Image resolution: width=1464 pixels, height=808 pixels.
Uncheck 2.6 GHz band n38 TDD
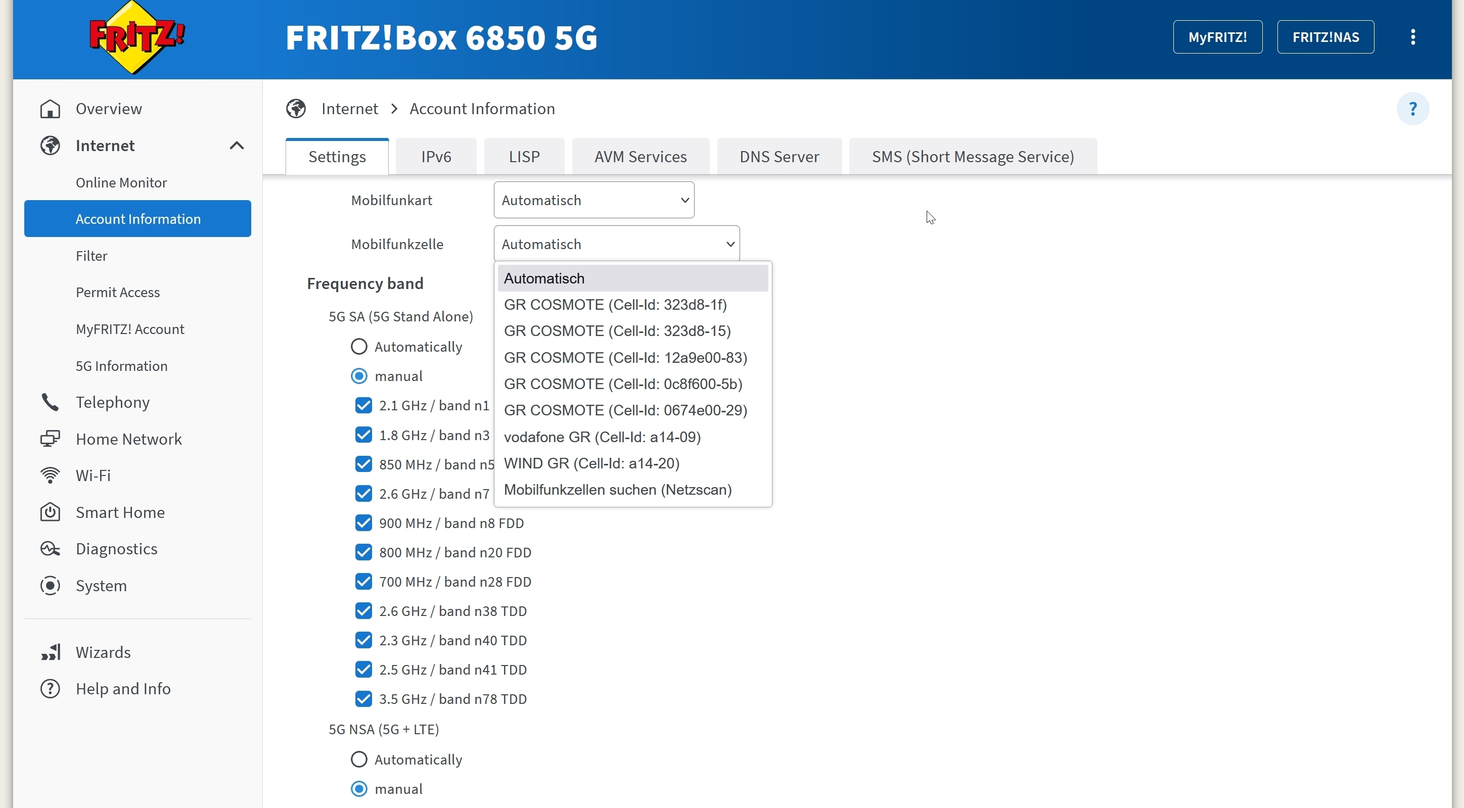coord(363,611)
